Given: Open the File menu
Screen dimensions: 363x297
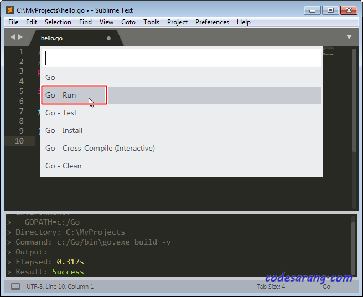Looking at the screenshot, I should click(x=13, y=22).
